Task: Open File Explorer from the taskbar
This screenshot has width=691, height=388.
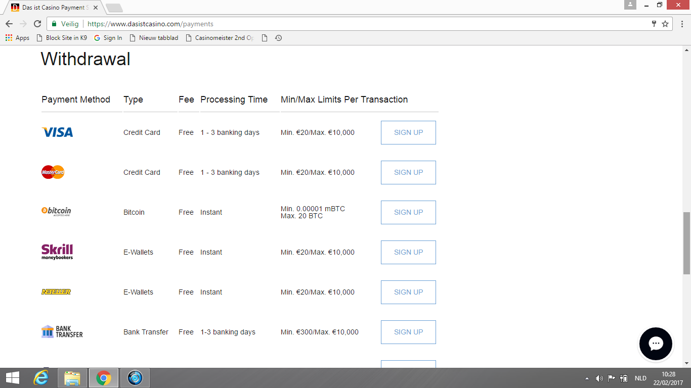Action: pyautogui.click(x=72, y=378)
